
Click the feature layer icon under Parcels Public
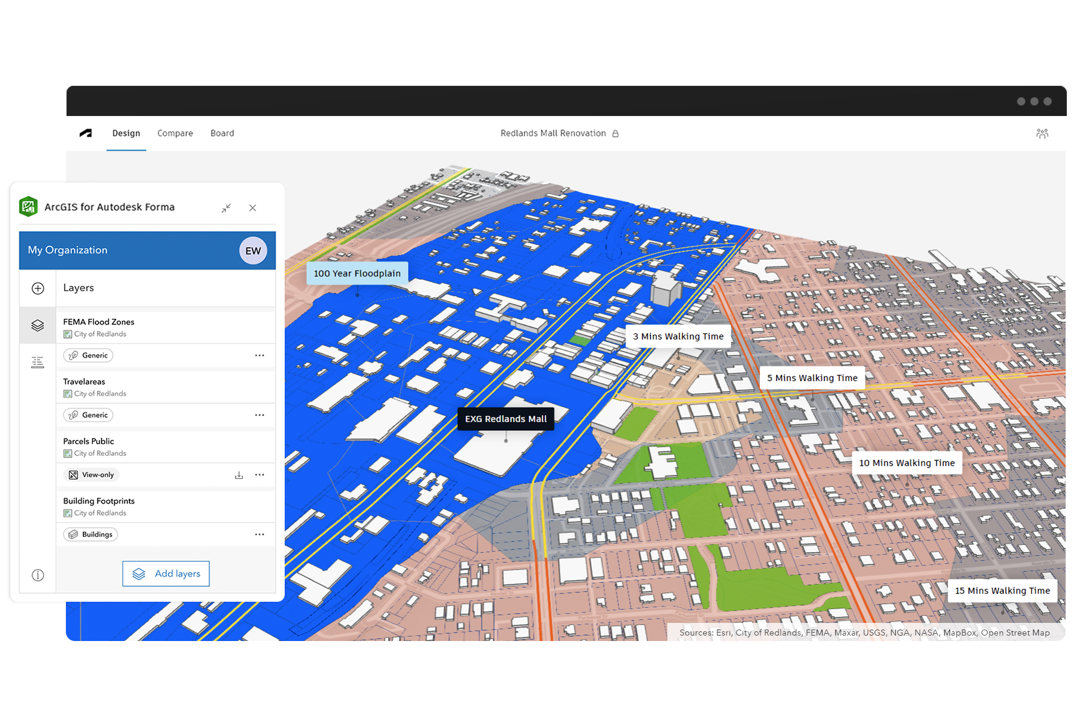pos(68,454)
